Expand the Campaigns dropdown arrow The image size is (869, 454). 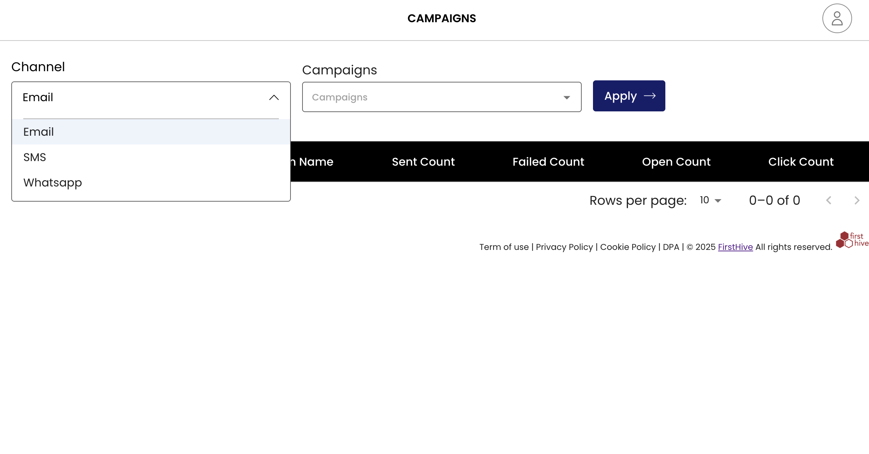(567, 97)
